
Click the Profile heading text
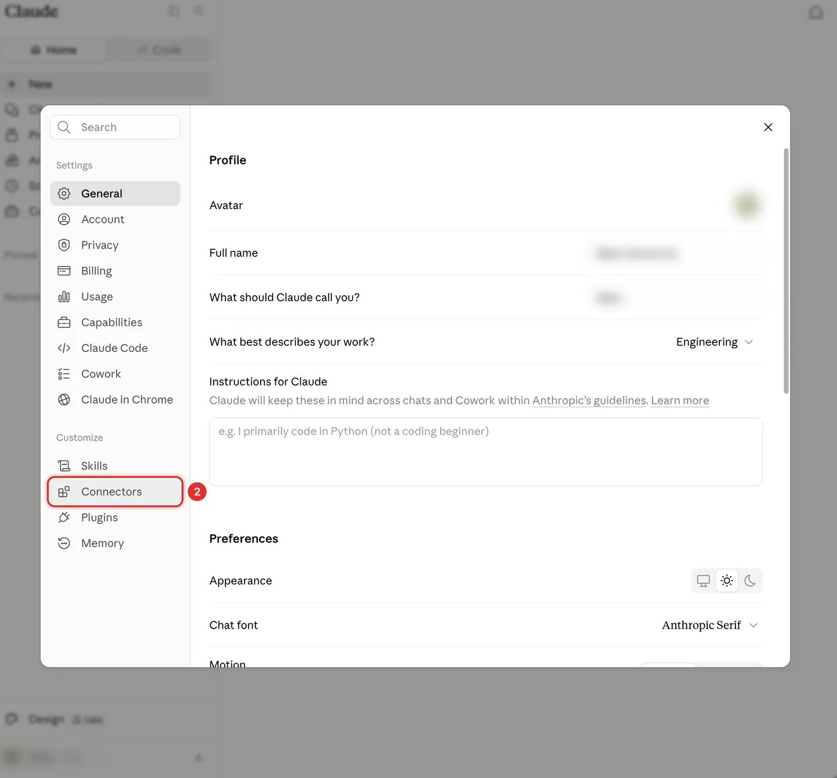click(228, 160)
